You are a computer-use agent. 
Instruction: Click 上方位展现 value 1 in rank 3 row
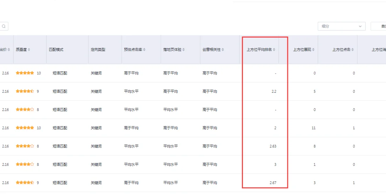[x=315, y=165]
